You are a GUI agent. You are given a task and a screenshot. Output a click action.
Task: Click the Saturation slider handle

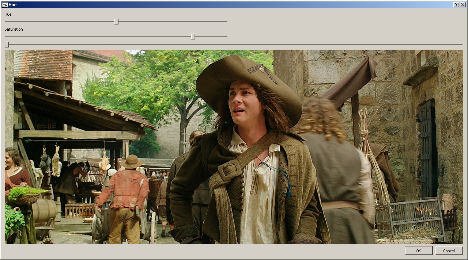click(x=193, y=37)
